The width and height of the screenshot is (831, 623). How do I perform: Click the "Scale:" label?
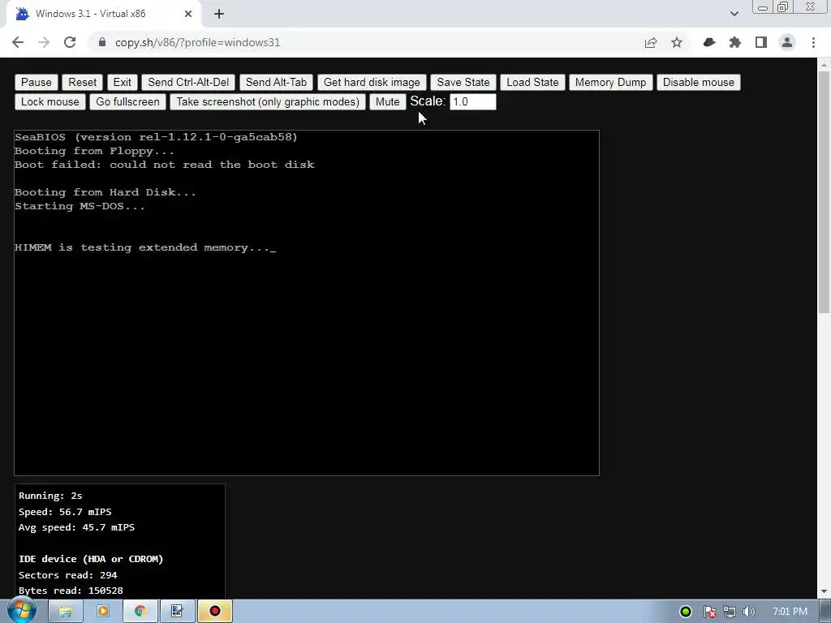(x=428, y=101)
